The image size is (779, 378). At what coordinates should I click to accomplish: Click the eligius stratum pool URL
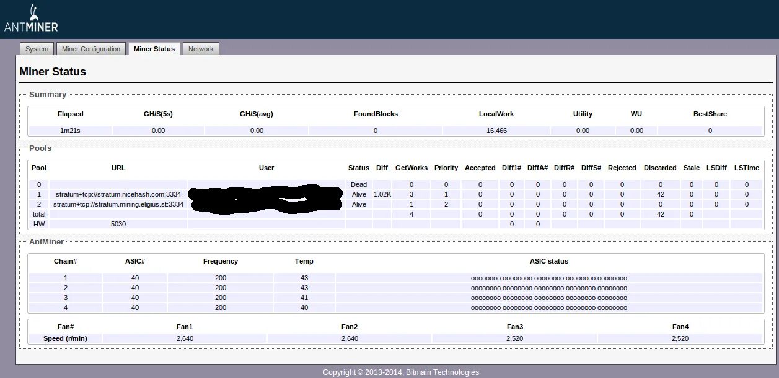pyautogui.click(x=118, y=204)
